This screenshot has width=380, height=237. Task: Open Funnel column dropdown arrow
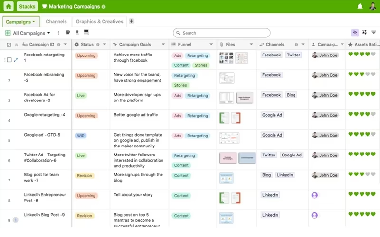coord(211,44)
